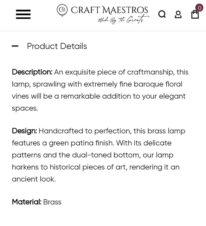Open the search magnifier icon
The width and height of the screenshot is (206, 226).
click(x=162, y=14)
